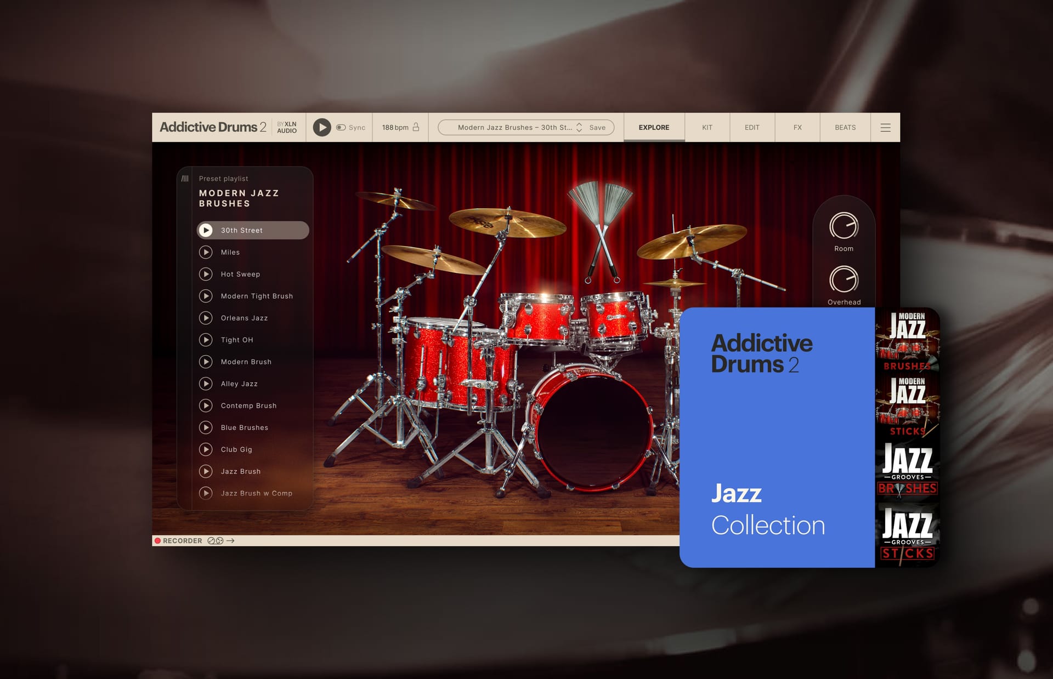Screen dimensions: 1053x679
Task: Toggle the Sync switch
Action: [x=341, y=128]
